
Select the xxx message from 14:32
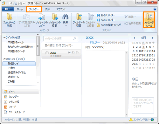(x=61, y=54)
